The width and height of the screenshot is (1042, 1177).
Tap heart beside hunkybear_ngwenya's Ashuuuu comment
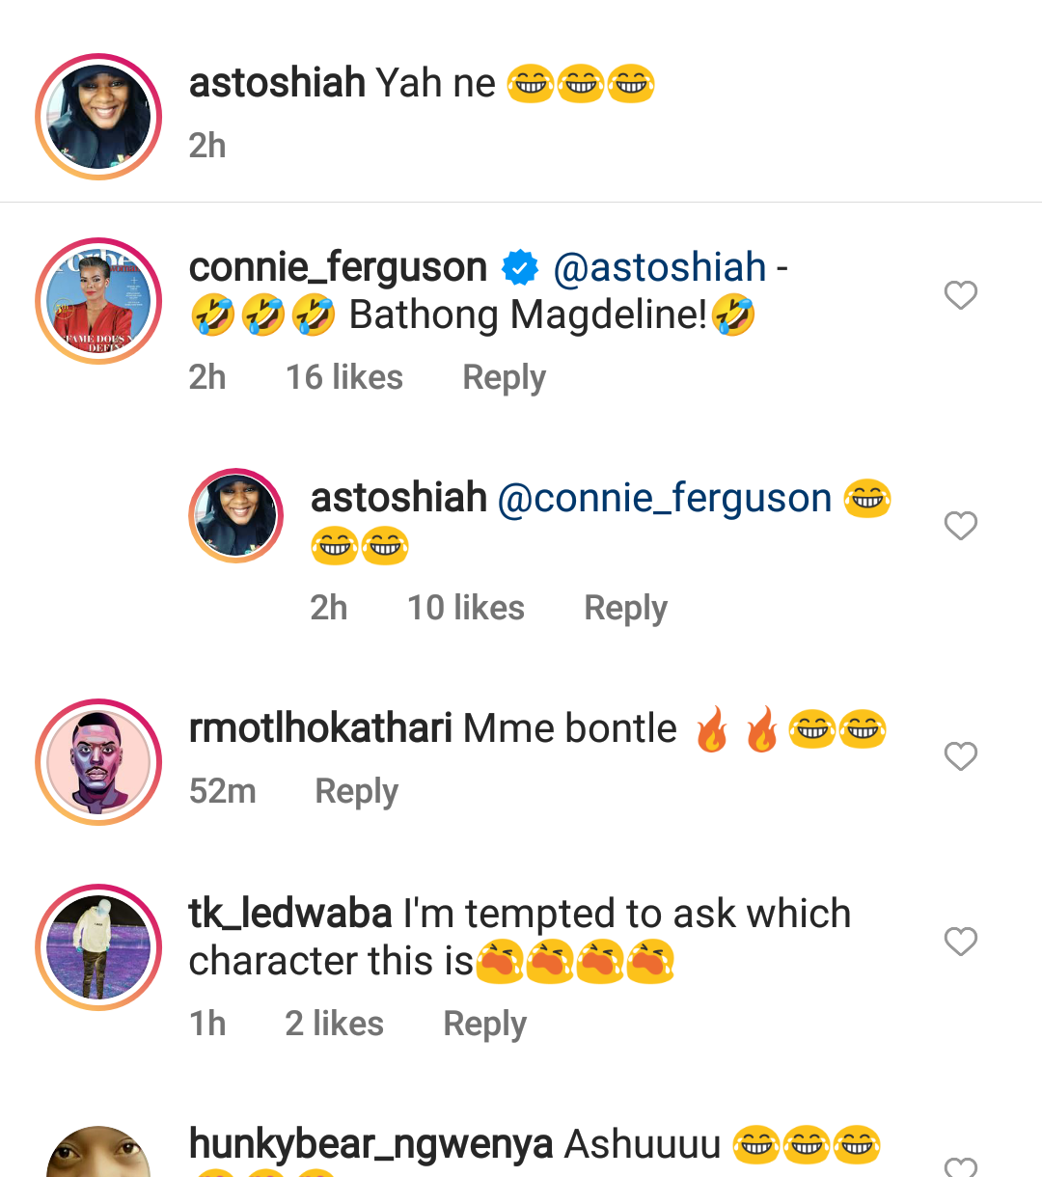[x=961, y=1166]
